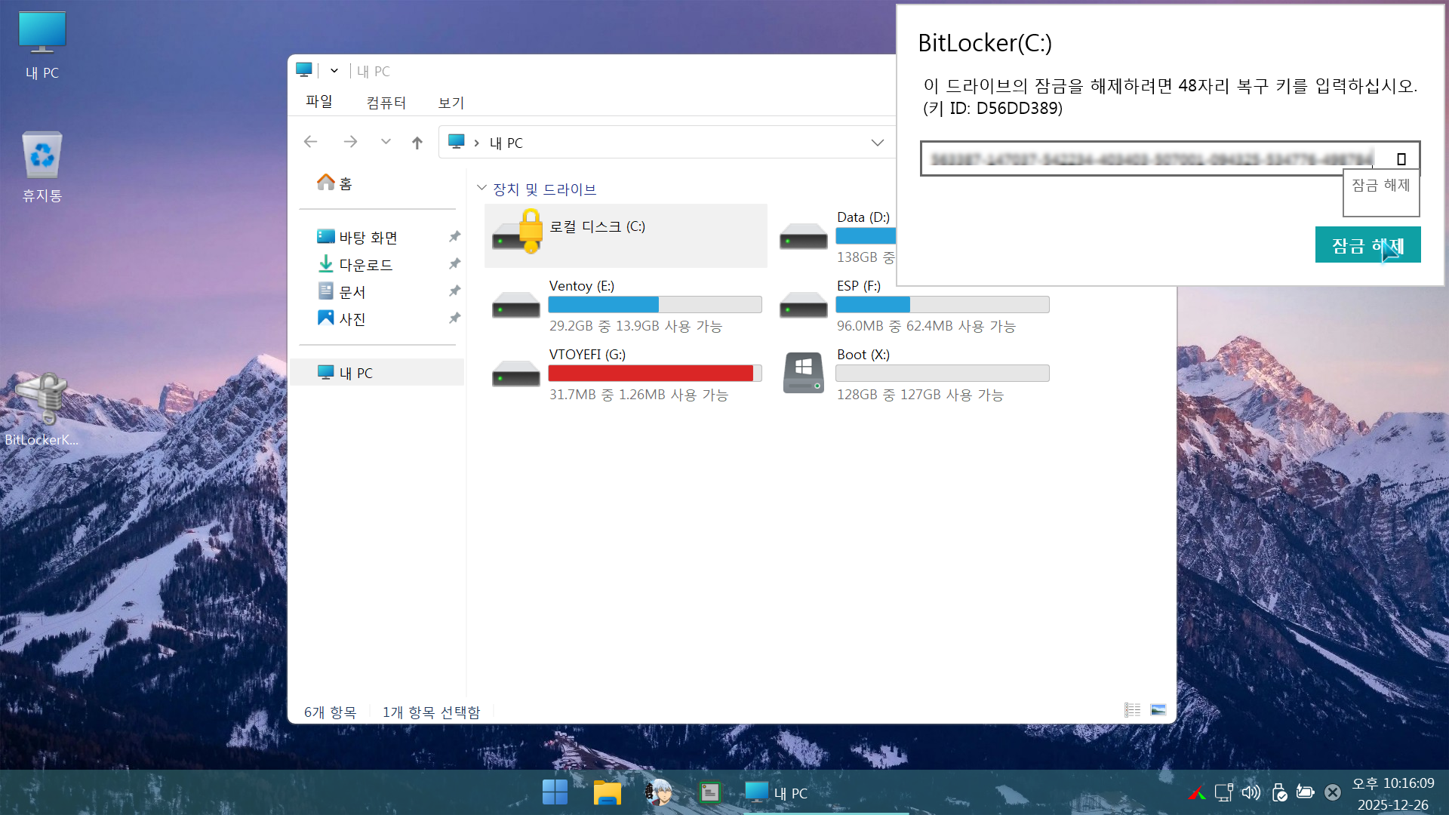This screenshot has width=1449, height=815.
Task: Click the Windows Start button on taskbar
Action: point(555,792)
